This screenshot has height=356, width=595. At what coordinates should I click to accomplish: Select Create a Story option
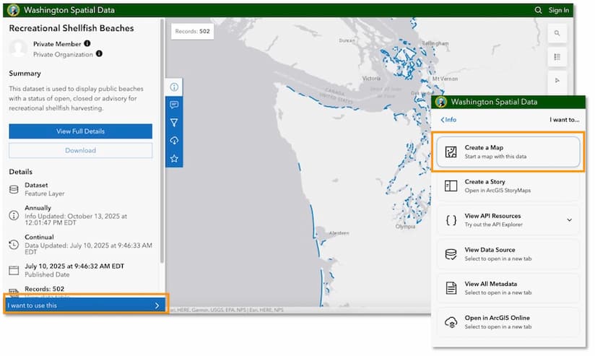click(508, 186)
